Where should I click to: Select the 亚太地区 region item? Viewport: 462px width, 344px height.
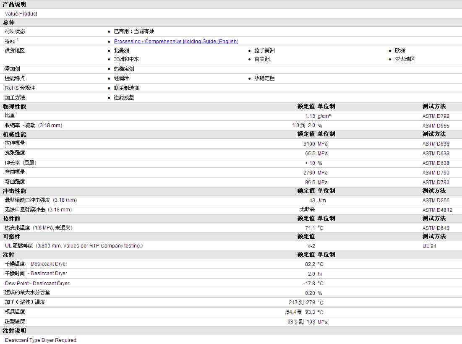(x=405, y=59)
